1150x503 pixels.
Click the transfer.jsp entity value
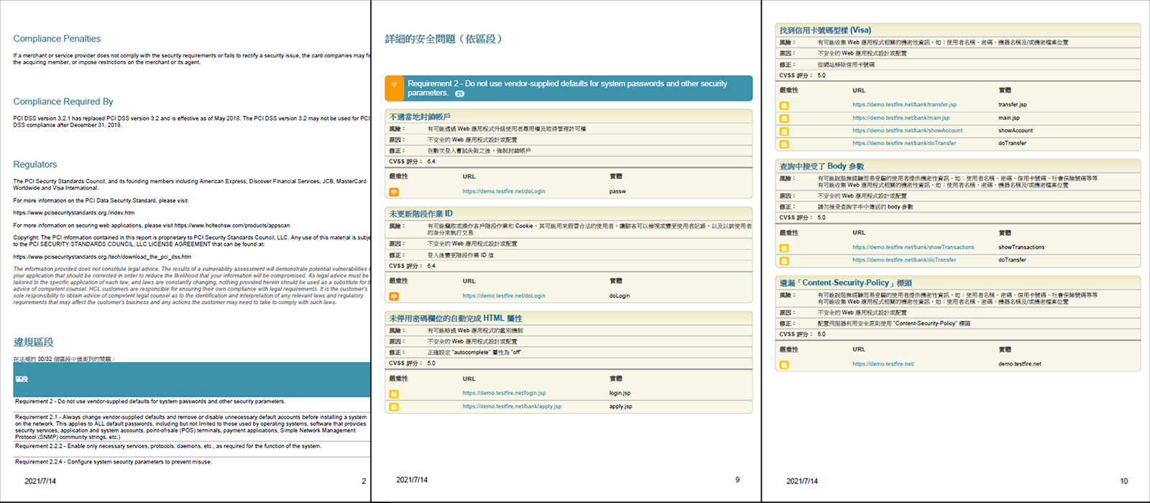tap(1012, 104)
